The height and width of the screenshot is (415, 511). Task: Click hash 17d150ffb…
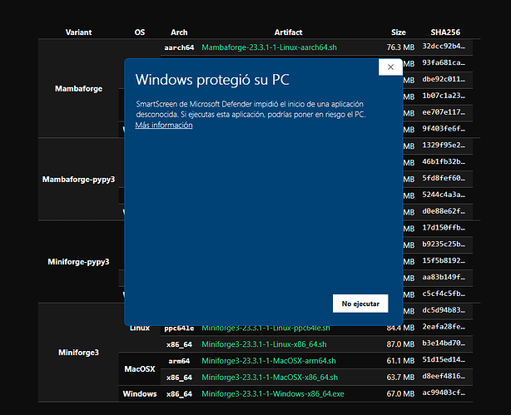444,227
